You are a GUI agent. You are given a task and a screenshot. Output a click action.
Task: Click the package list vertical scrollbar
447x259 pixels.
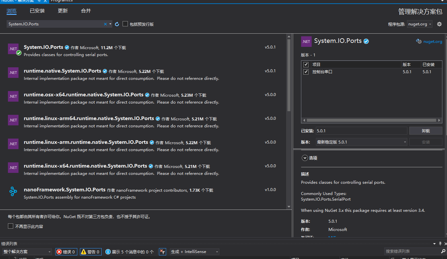pyautogui.click(x=289, y=75)
